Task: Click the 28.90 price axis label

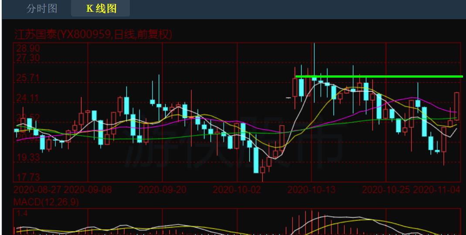Action: pos(28,48)
